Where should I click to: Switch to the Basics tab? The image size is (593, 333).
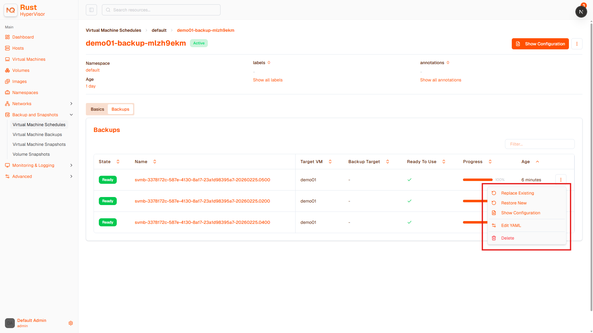[x=97, y=109]
